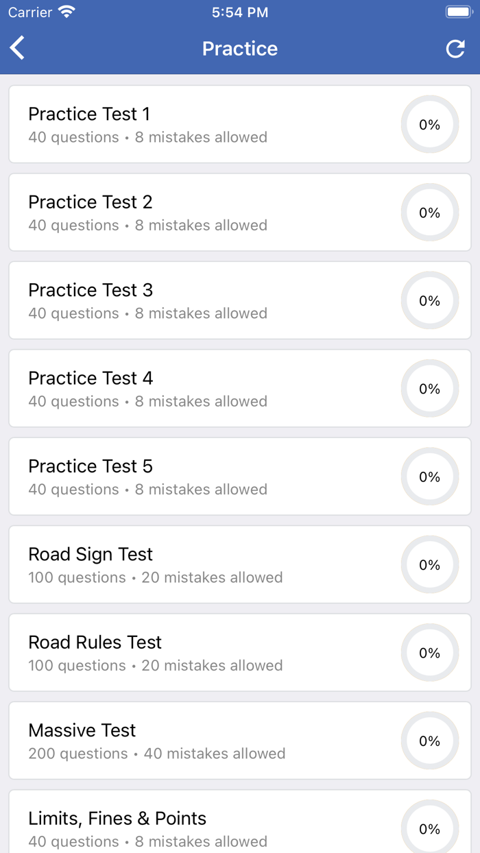Click the progress ring beside Massive Test
Viewport: 480px width, 853px height.
pos(429,741)
